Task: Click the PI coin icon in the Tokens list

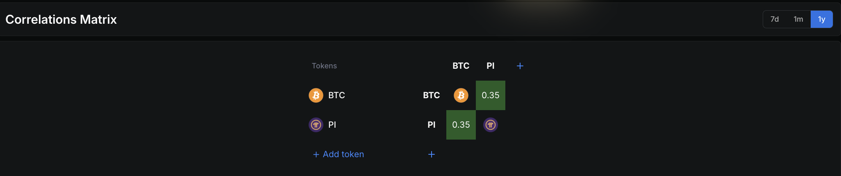Action: coord(316,125)
